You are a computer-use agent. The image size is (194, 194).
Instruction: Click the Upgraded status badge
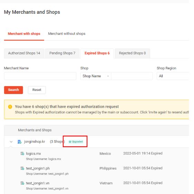76,142
